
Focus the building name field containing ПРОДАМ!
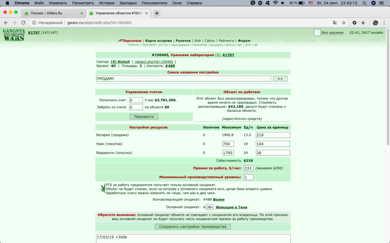pyautogui.click(x=183, y=79)
